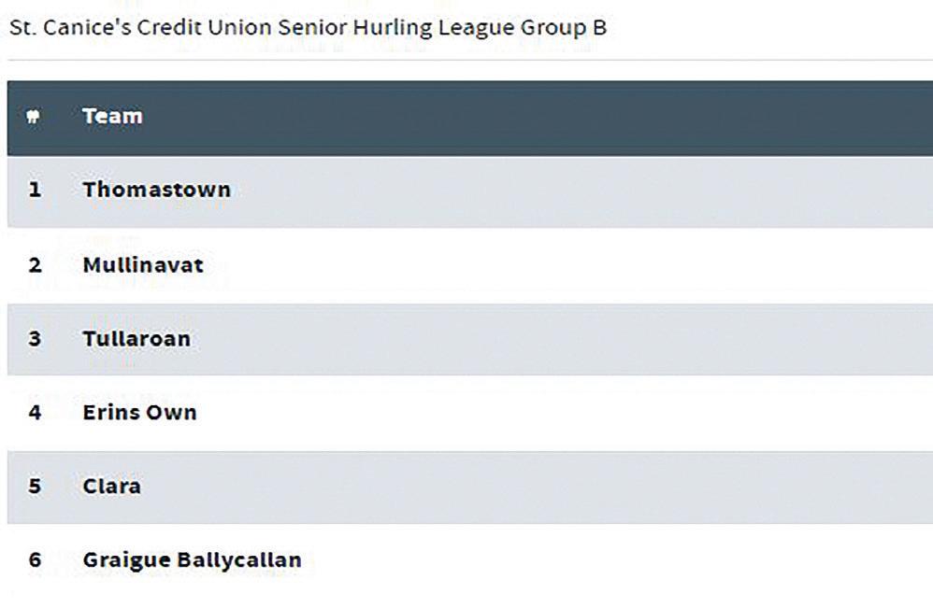The image size is (933, 608).
Task: Select the Tullaroan team name
Action: (136, 339)
